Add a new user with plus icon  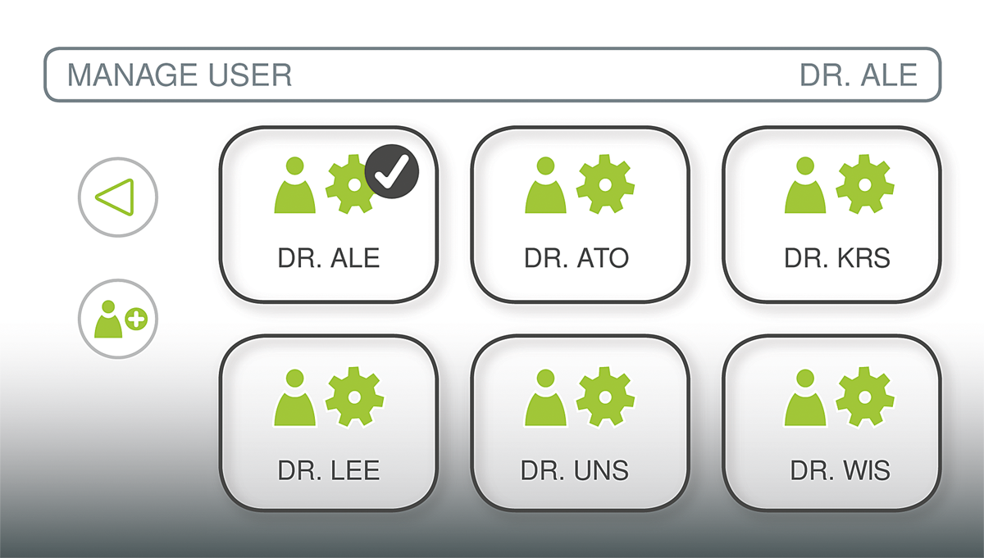click(x=117, y=320)
